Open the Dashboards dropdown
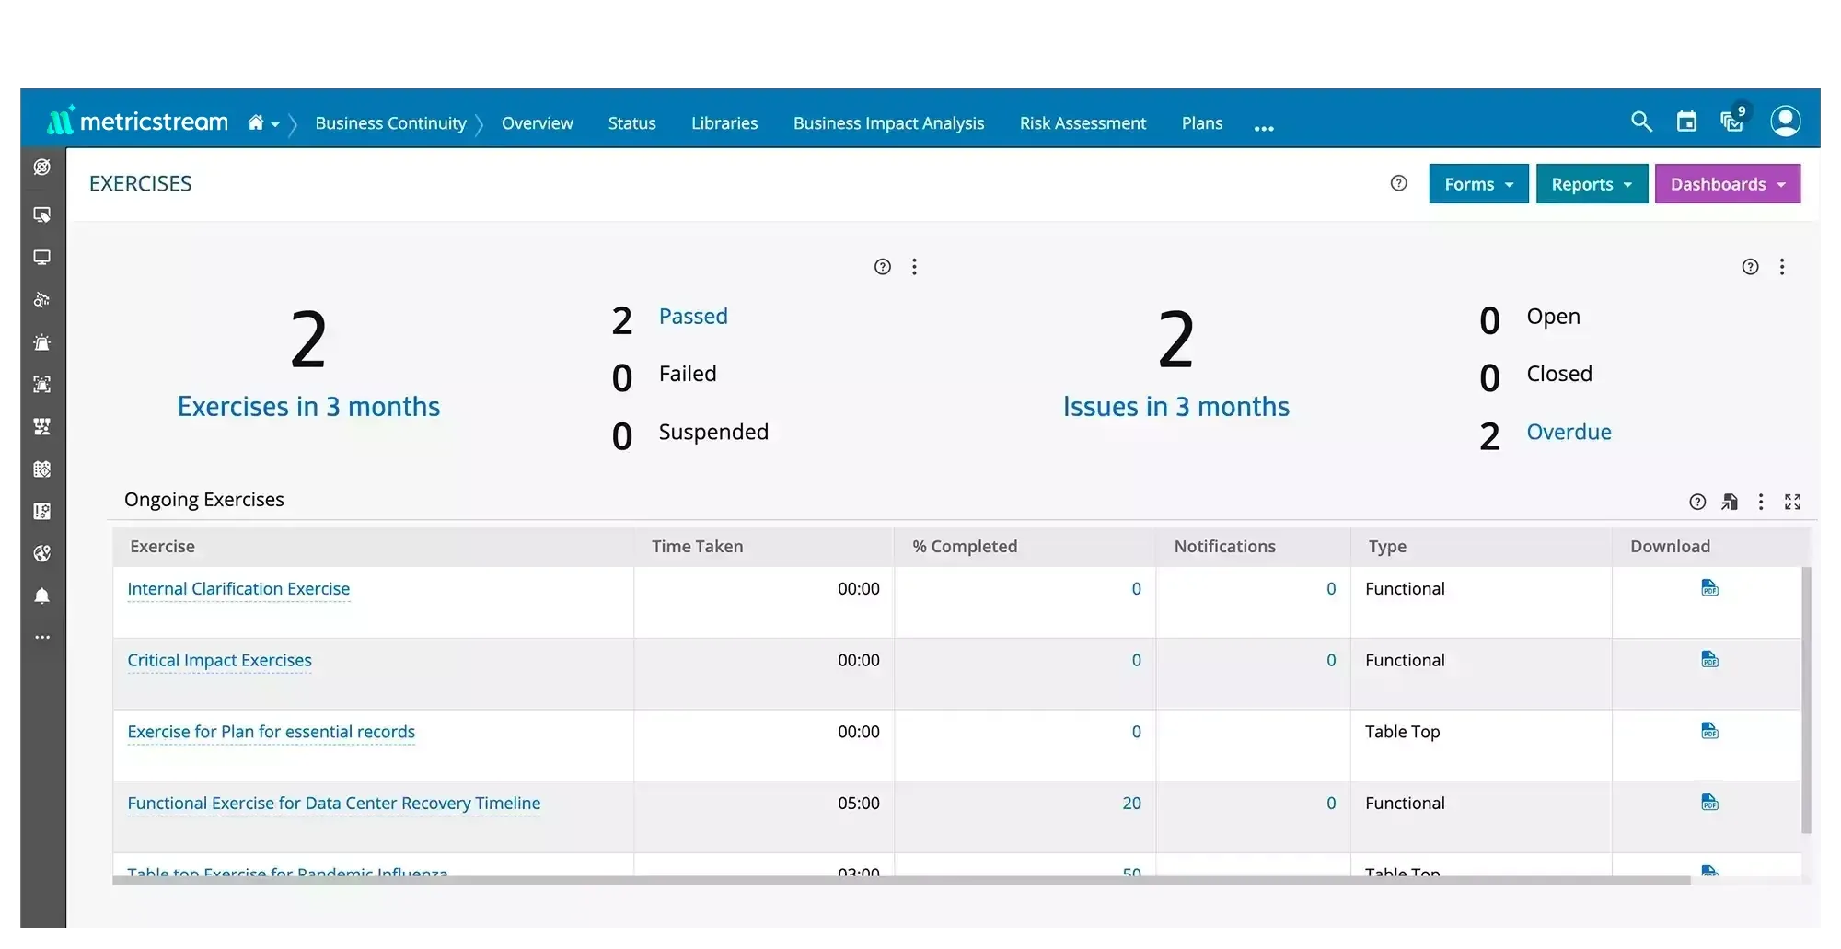1841x949 pixels. pyautogui.click(x=1728, y=184)
